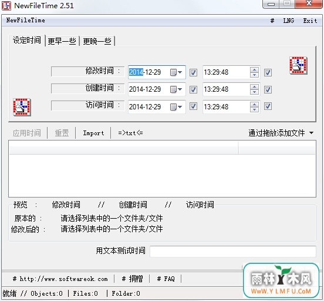Open calendar icon for 创建时间 date
This screenshot has height=301, width=324.
(x=176, y=89)
